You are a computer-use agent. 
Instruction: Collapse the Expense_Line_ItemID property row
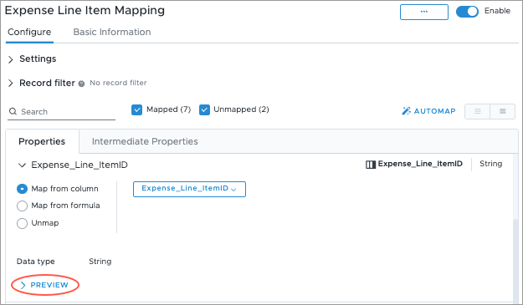[x=22, y=165]
